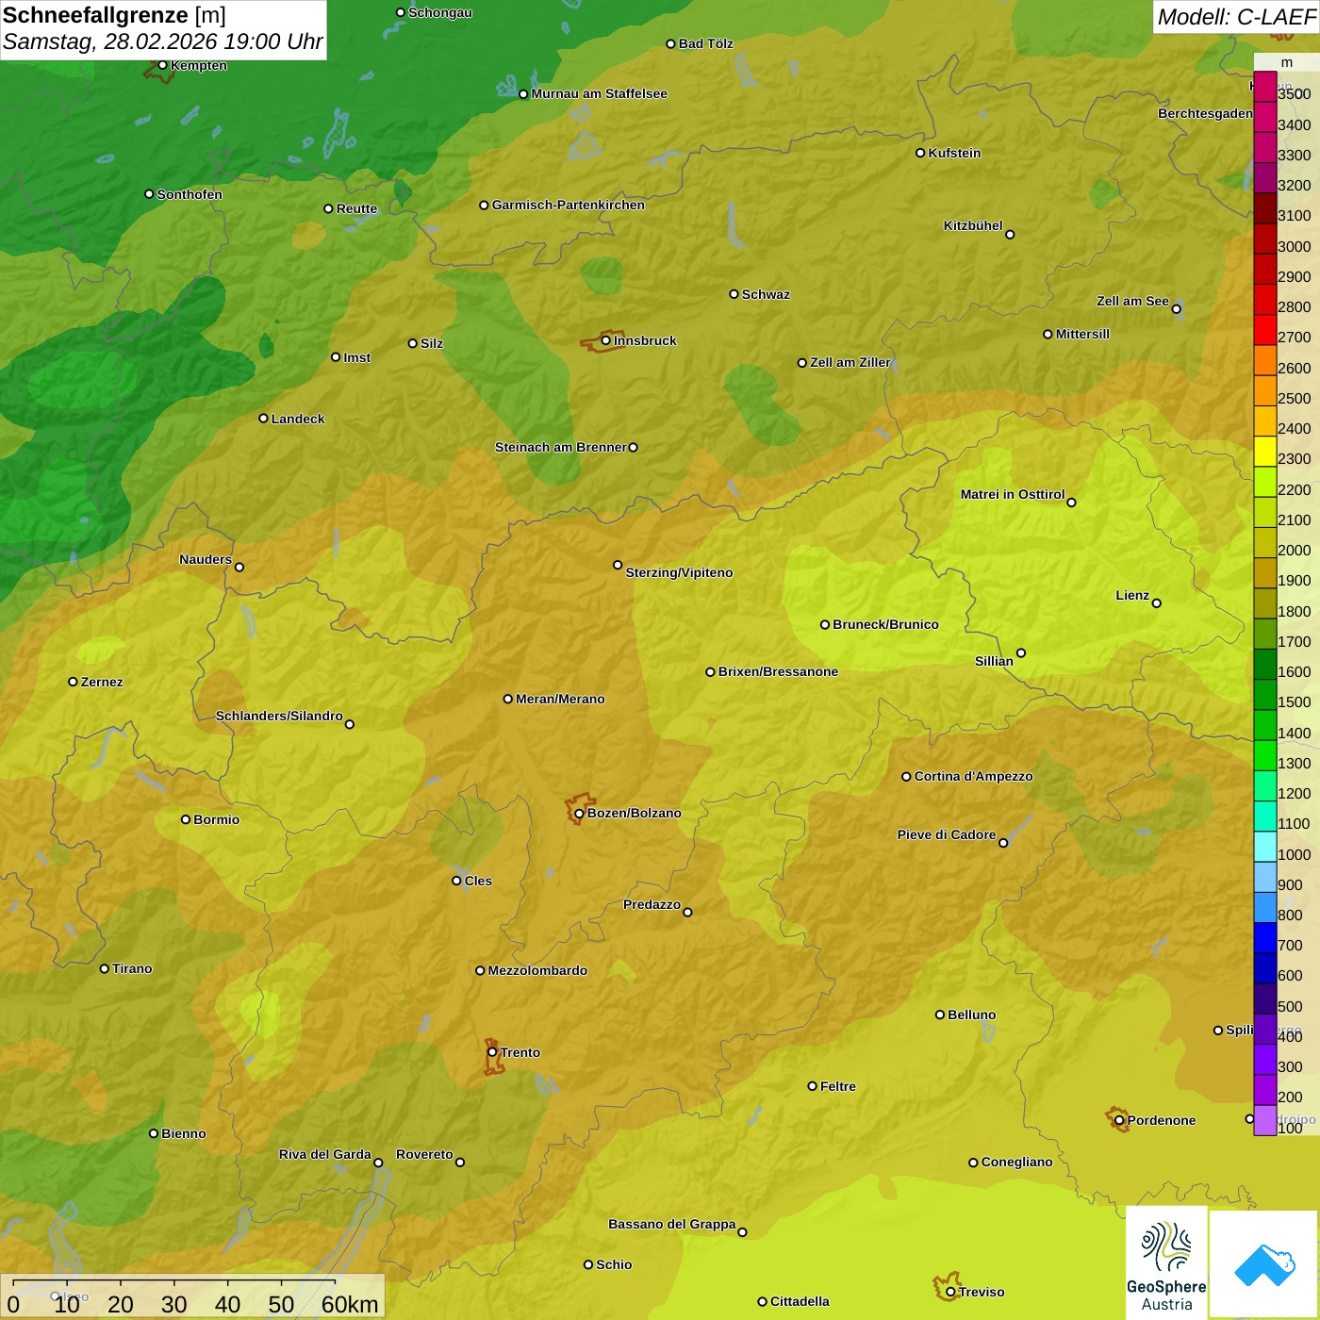This screenshot has width=1320, height=1320.
Task: Click the Garmisch-Partenkirchen marker dot
Action: pos(484,205)
